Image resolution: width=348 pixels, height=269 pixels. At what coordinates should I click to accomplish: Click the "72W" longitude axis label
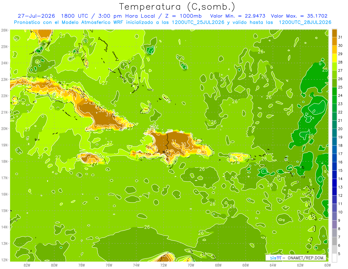164,265
